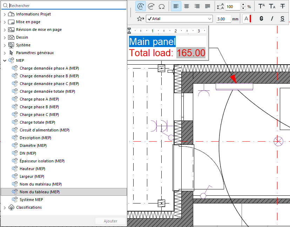Toggle underline S formatting button

point(282,19)
